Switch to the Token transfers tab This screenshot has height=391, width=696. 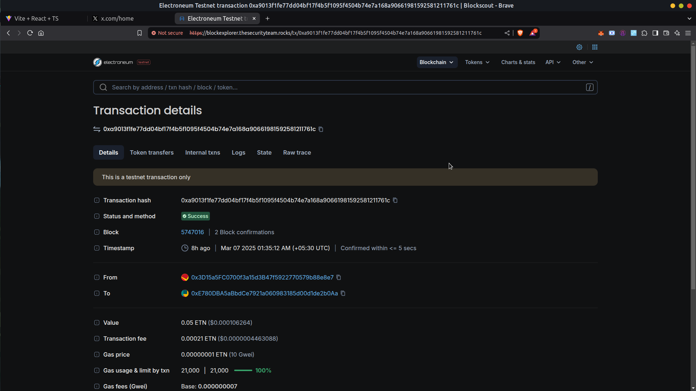click(x=152, y=152)
